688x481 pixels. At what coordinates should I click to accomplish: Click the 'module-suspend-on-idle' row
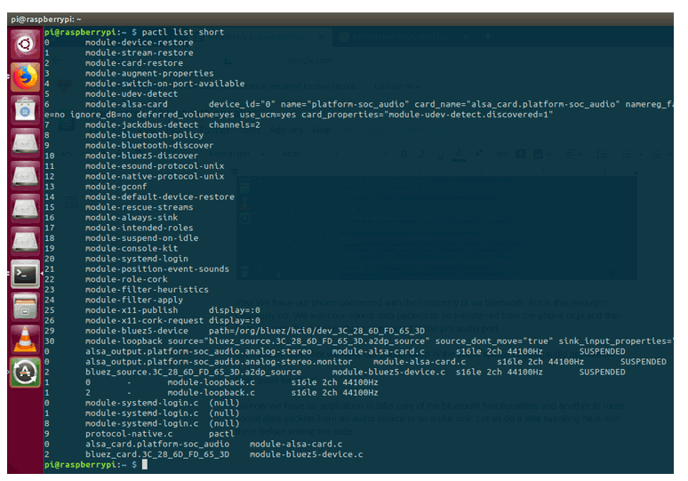141,238
